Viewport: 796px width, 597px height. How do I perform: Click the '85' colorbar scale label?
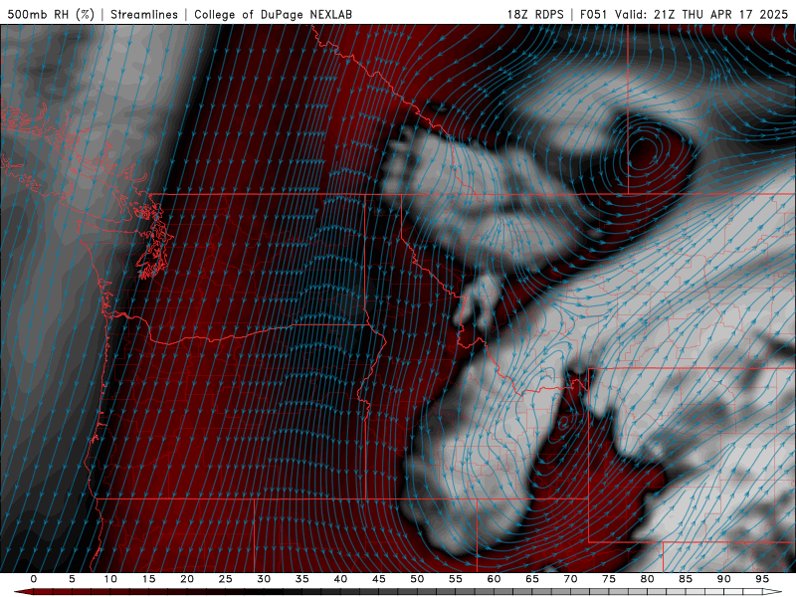(685, 579)
